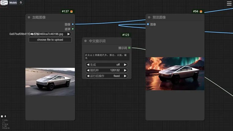Image resolution: width=233 pixels, height=131 pixels.
Task: Click the Chinese prompt text field
Action: tap(107, 57)
